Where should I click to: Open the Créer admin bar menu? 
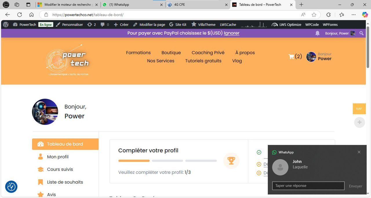point(121,25)
